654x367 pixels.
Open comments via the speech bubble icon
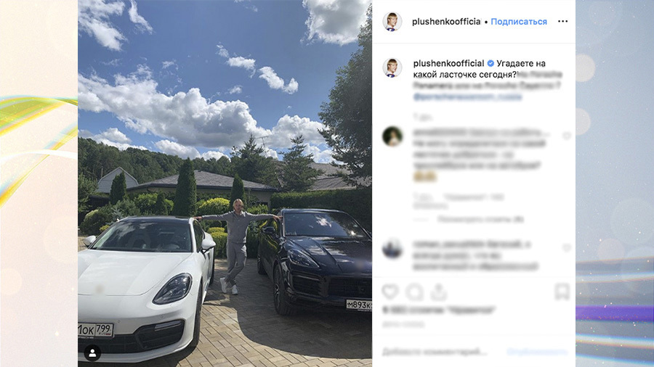pyautogui.click(x=415, y=292)
